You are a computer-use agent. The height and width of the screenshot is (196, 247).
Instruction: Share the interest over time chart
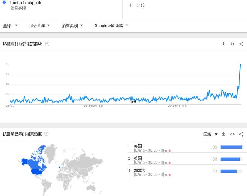pos(241,44)
